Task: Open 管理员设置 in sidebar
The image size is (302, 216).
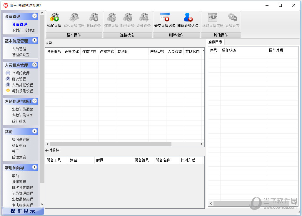Action: tap(21, 55)
